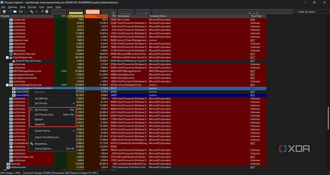This screenshot has height=175, width=330.
Task: Click the LenovoVantageService.exe process icon
Action: (11, 85)
